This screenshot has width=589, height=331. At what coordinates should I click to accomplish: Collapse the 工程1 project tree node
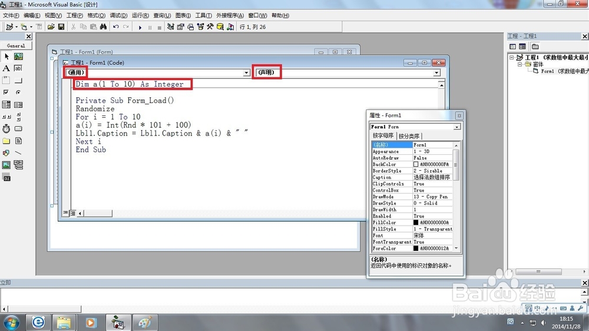[512, 58]
